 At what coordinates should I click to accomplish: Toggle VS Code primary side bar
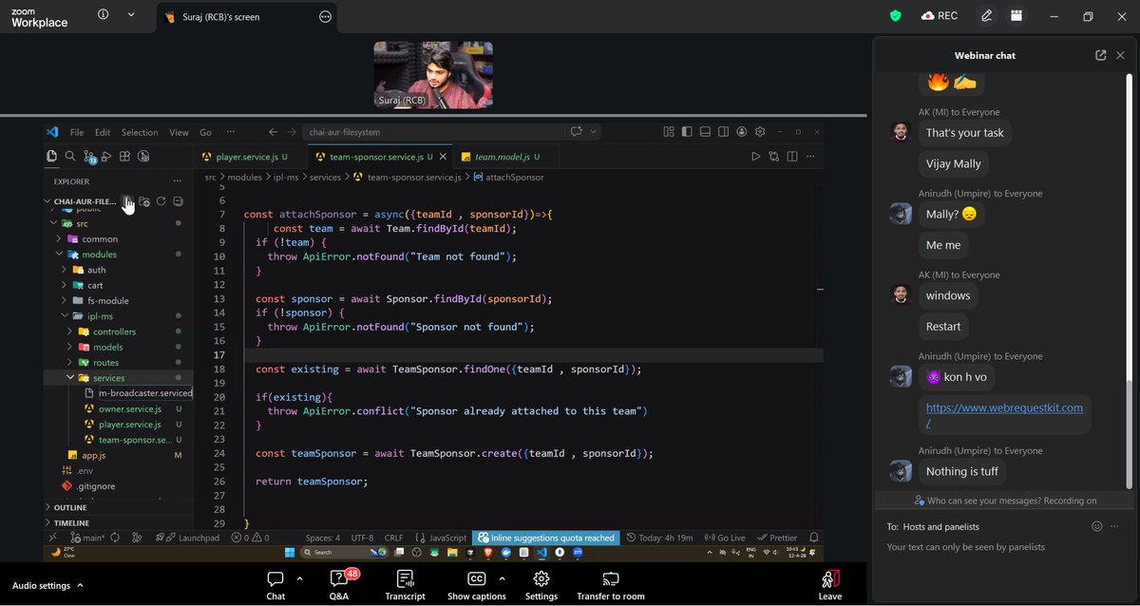tap(688, 132)
